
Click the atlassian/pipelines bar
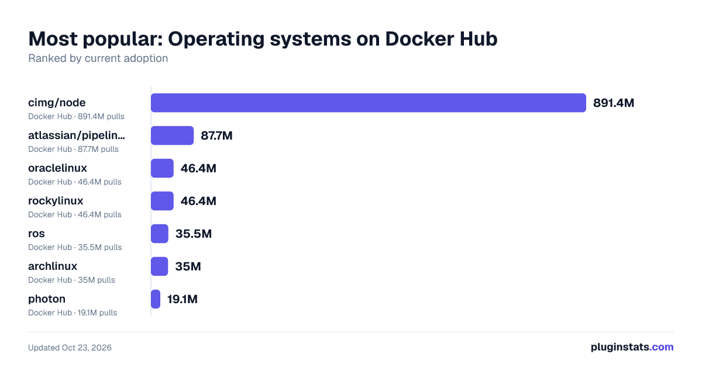click(172, 136)
